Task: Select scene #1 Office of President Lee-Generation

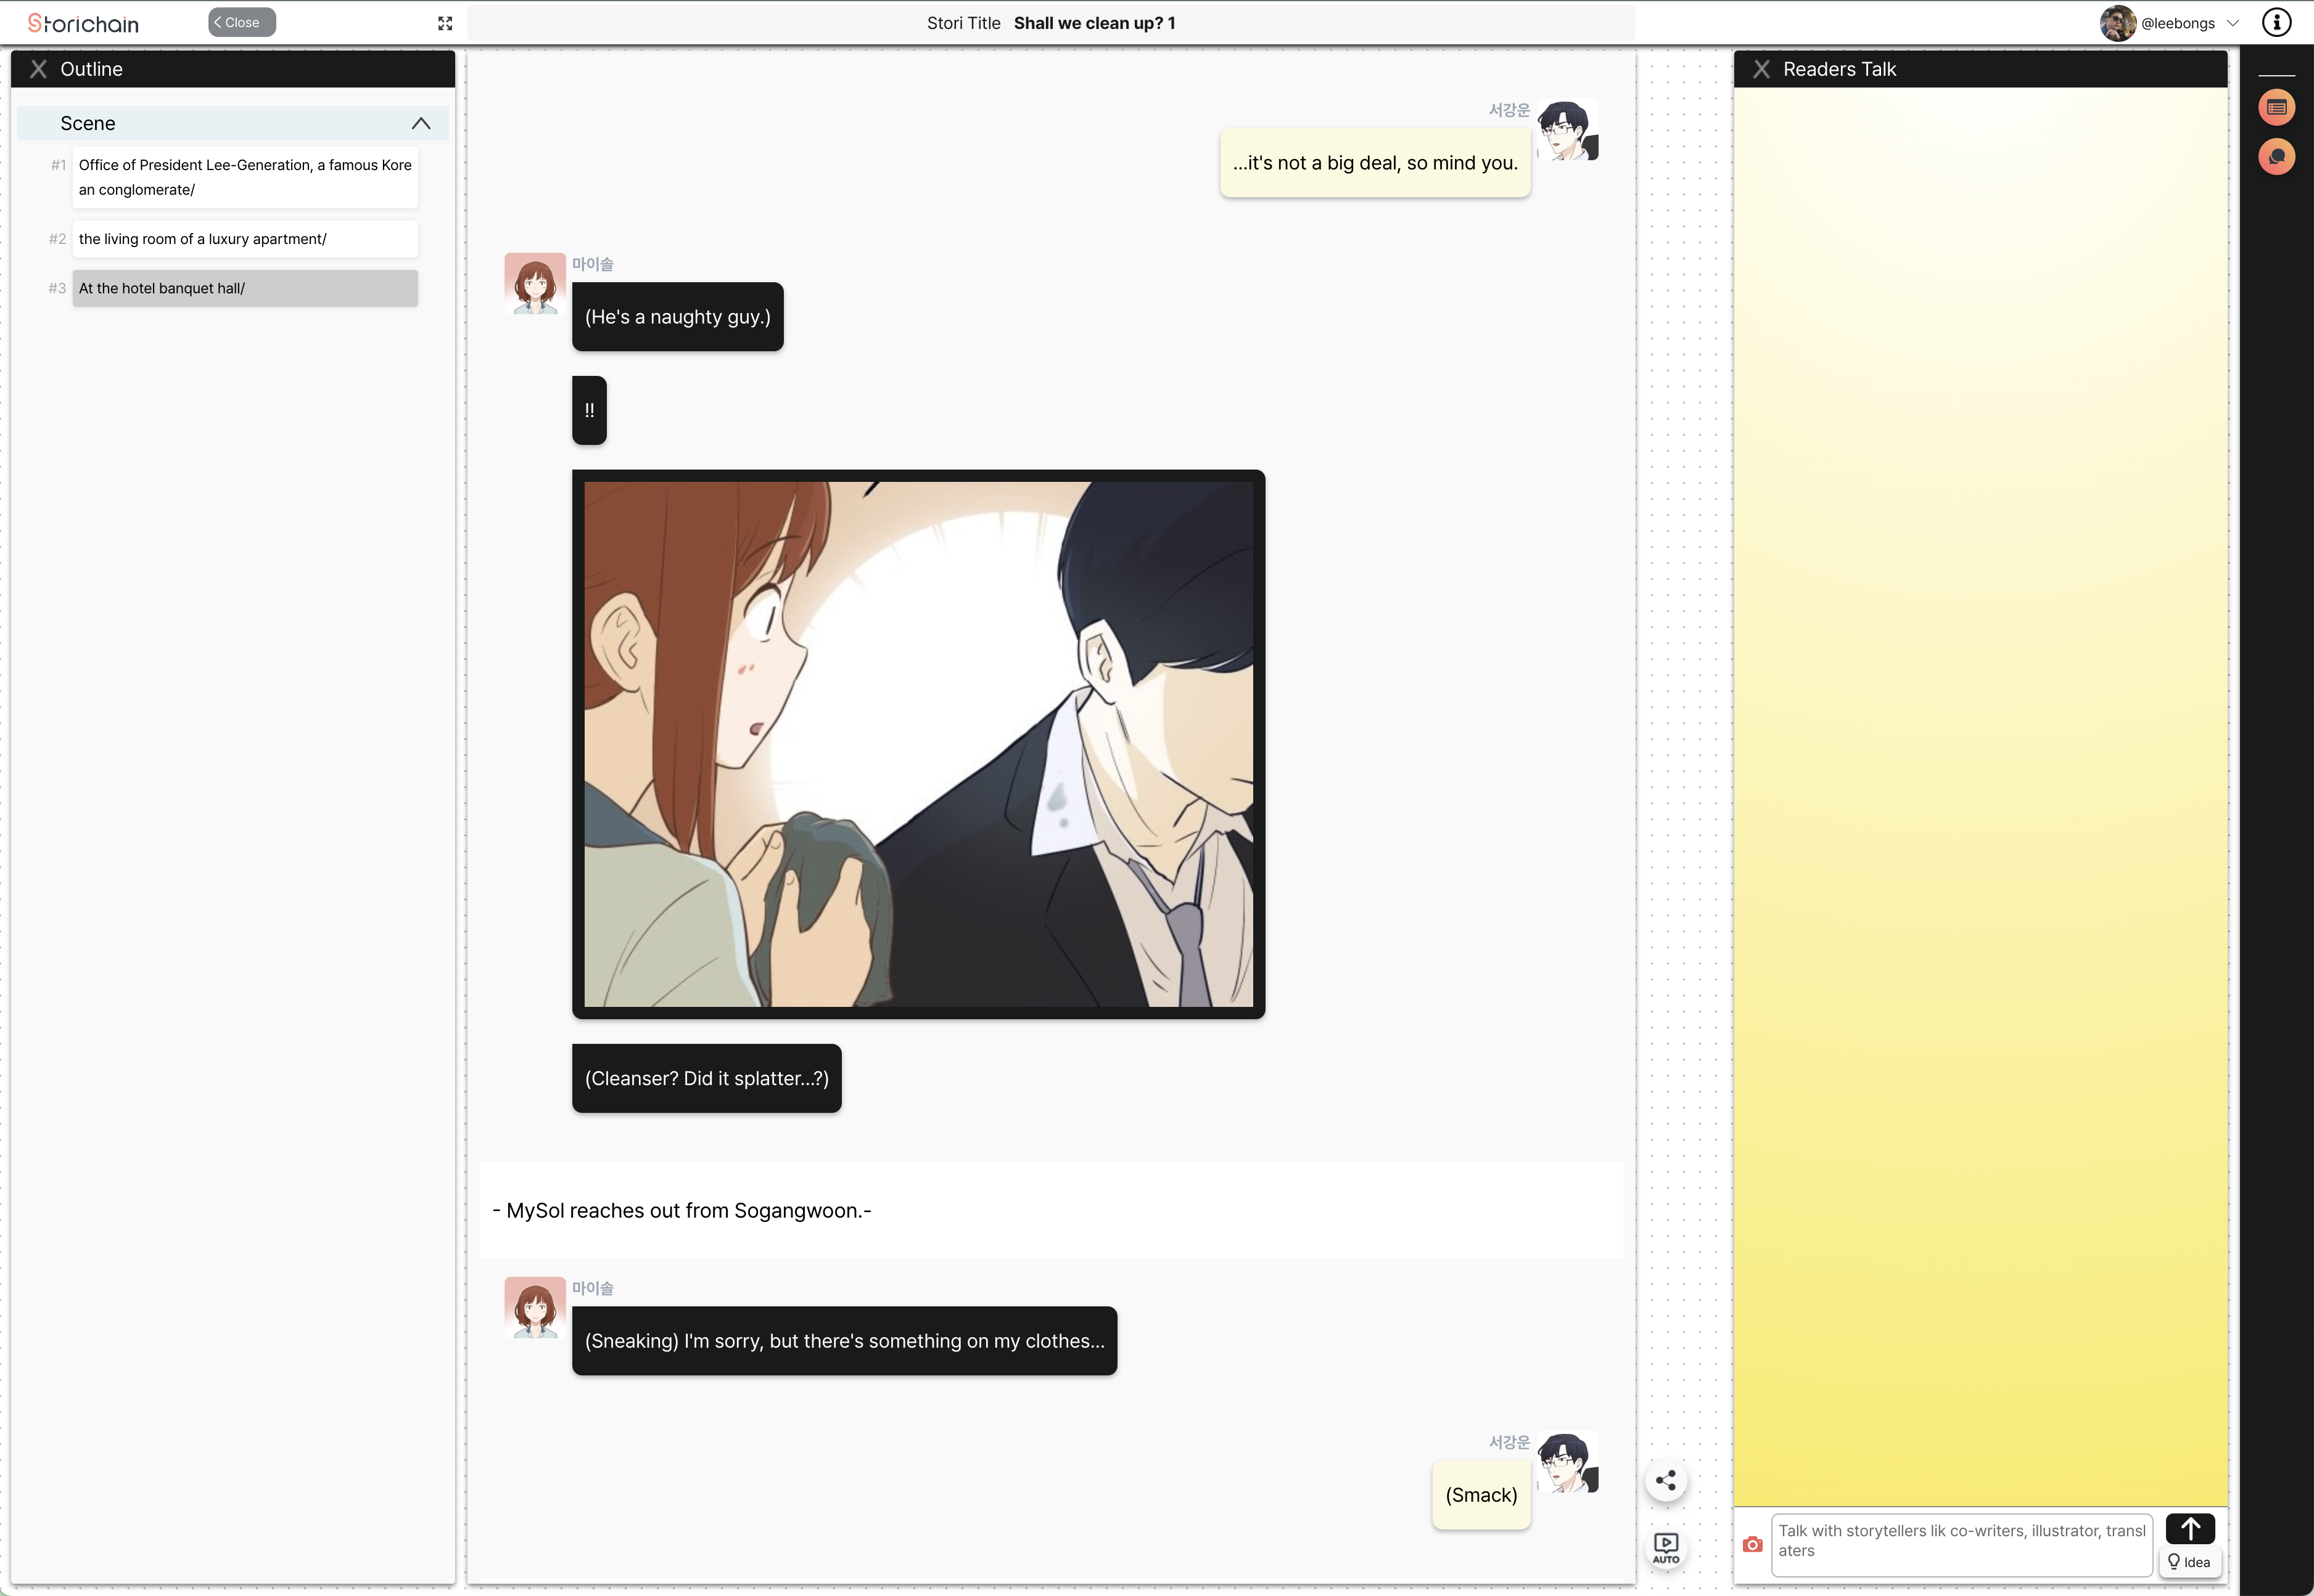Action: pyautogui.click(x=244, y=177)
